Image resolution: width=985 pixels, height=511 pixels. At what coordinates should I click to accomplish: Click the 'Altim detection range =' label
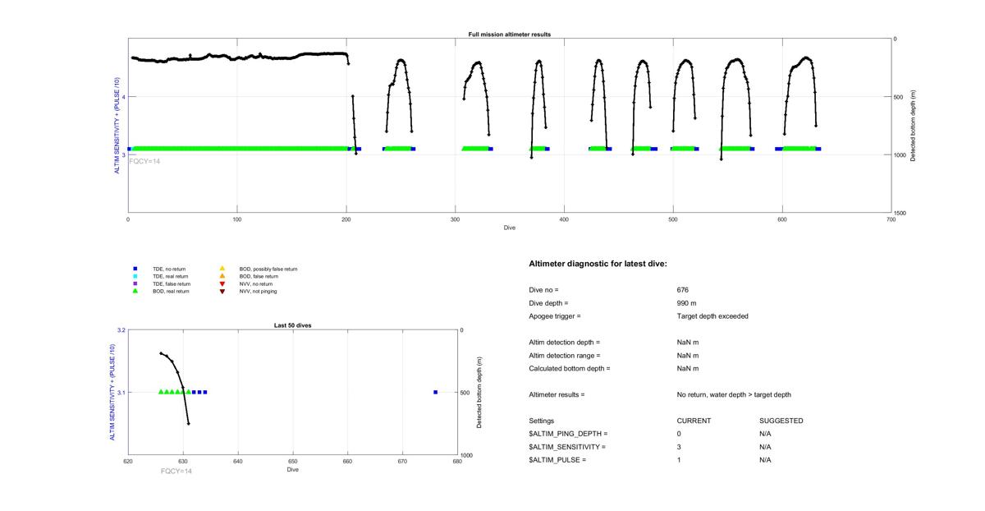point(565,356)
